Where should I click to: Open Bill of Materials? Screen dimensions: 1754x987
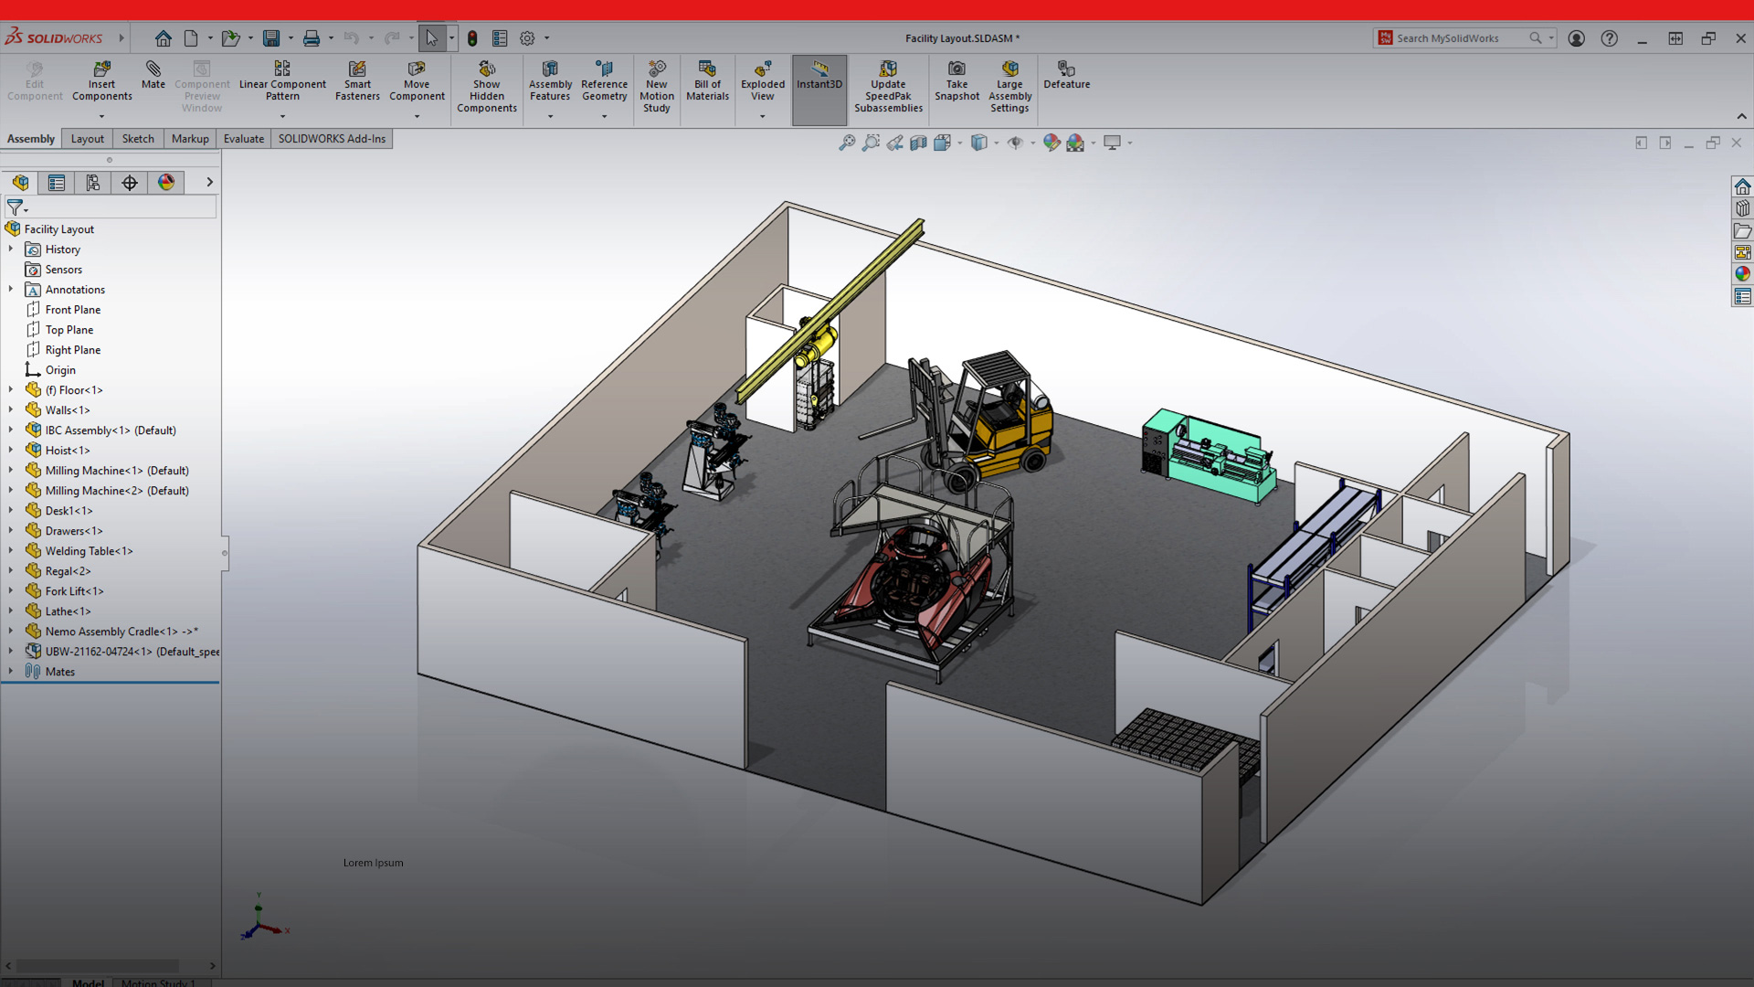click(x=707, y=81)
